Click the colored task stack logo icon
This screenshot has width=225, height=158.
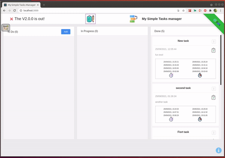click(133, 19)
